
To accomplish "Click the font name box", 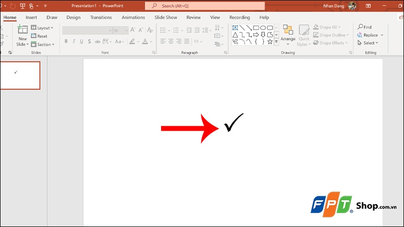I will [x=87, y=30].
